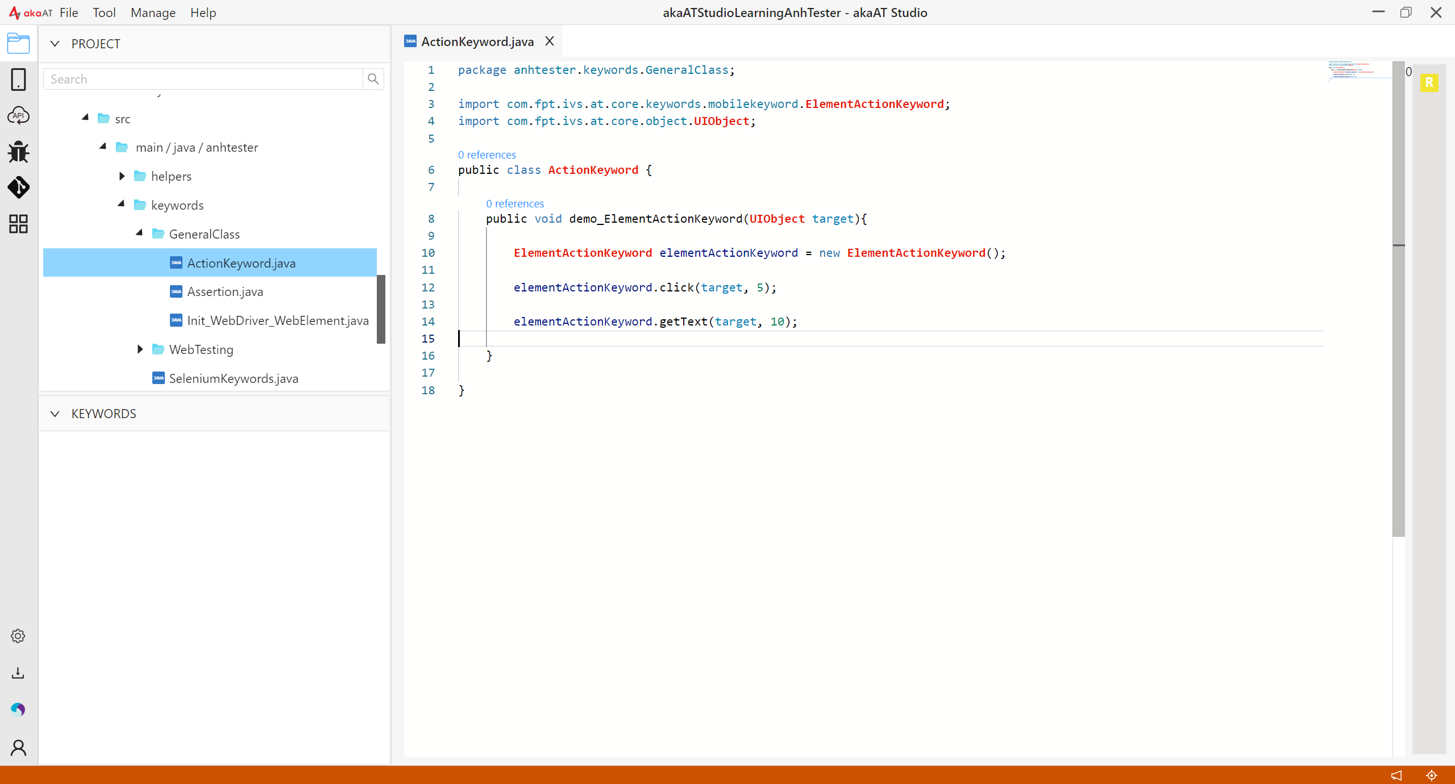This screenshot has height=784, width=1455.
Task: Collapse the KEYWORDS panel chevron
Action: tap(55, 414)
